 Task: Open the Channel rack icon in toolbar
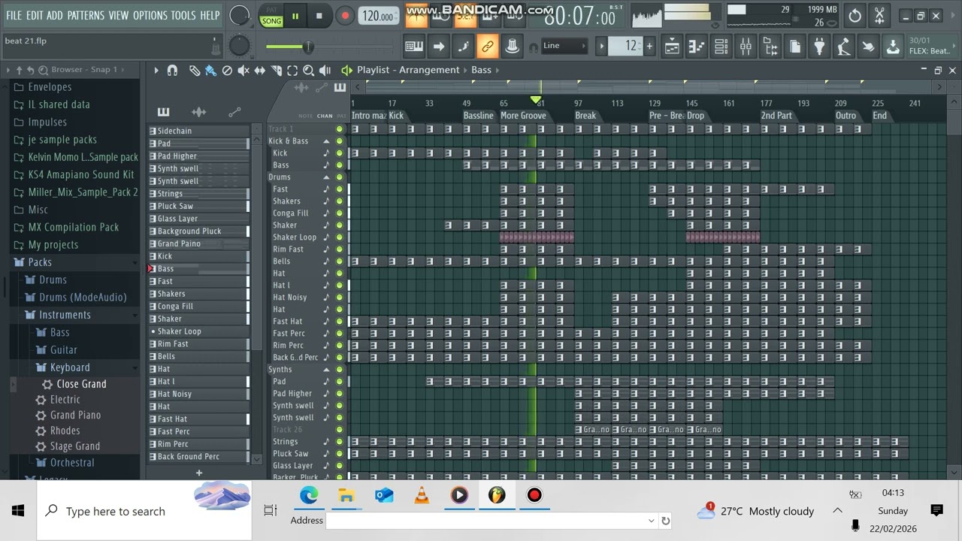pyautogui.click(x=721, y=47)
